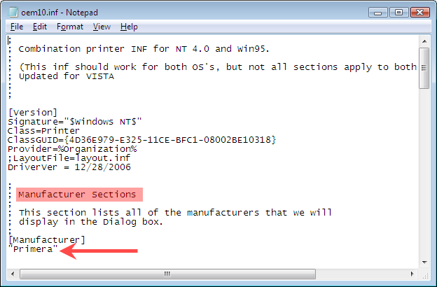The image size is (437, 287).
Task: Click the horizontal scrollbar left arrow
Action: [x=13, y=274]
